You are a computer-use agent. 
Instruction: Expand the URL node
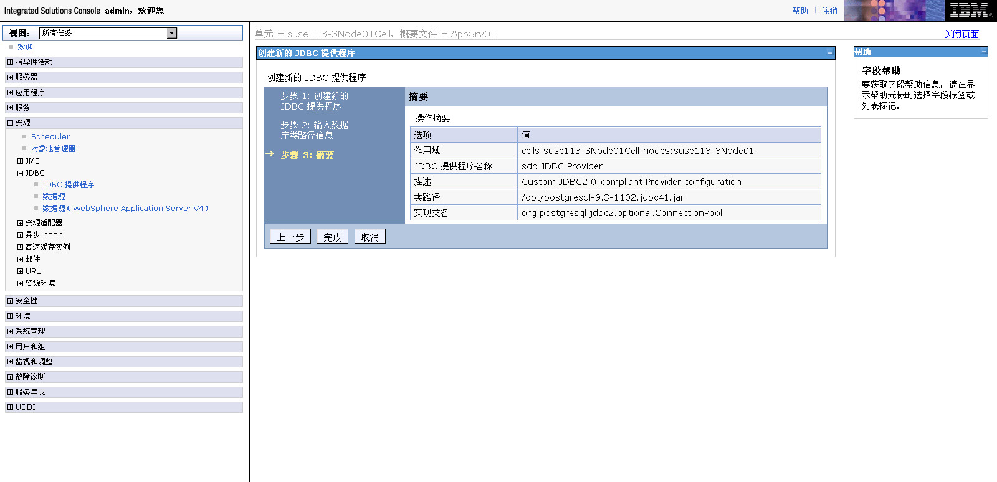(20, 272)
